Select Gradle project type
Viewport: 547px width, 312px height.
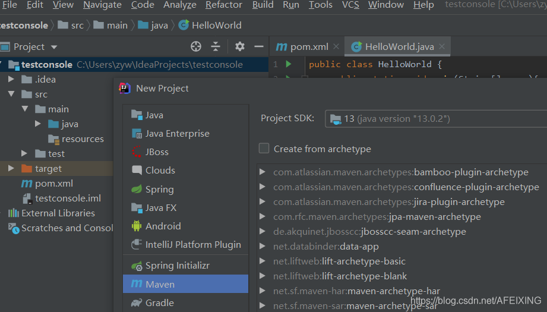(185, 302)
